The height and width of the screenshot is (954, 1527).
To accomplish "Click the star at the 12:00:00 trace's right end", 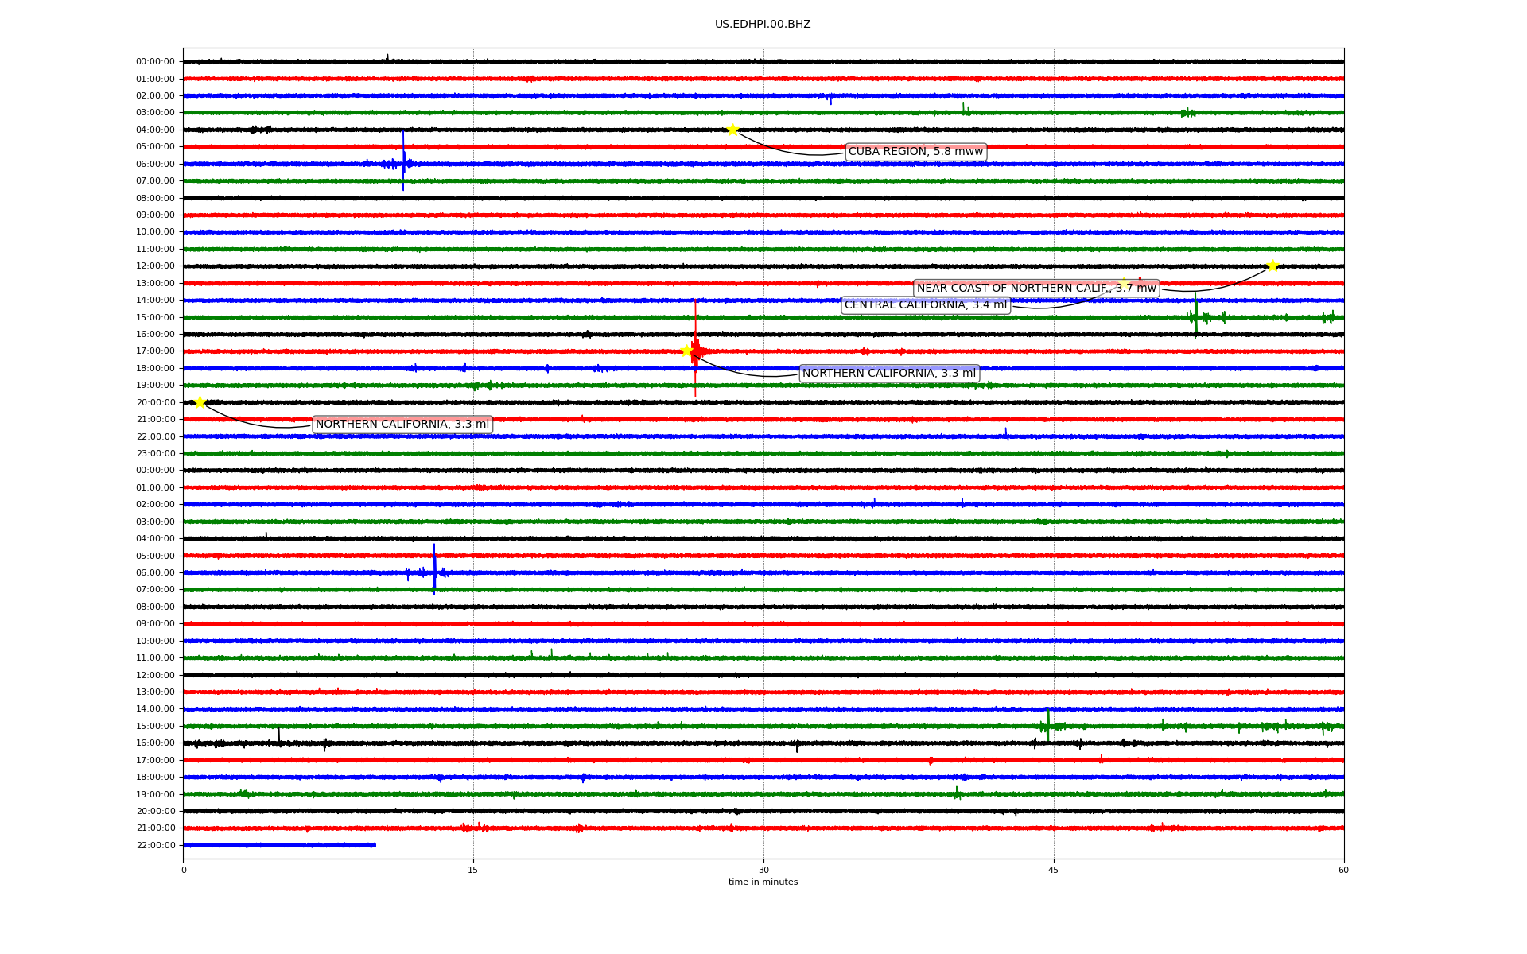I will click(x=1272, y=266).
